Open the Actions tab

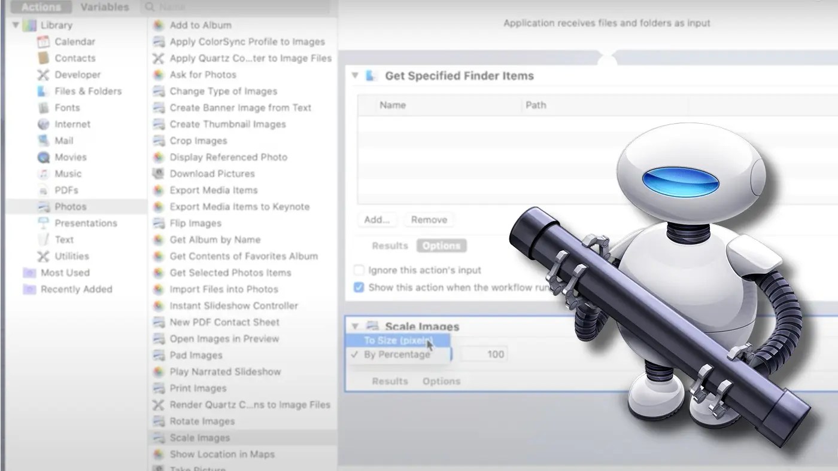pyautogui.click(x=40, y=7)
